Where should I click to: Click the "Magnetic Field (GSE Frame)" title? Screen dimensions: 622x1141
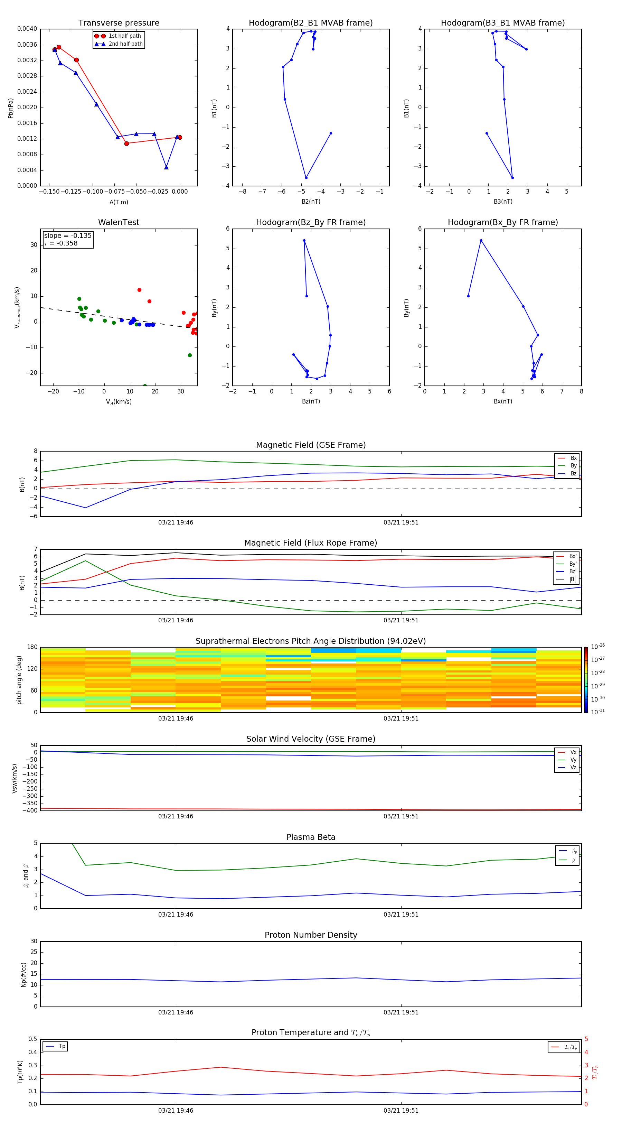click(x=311, y=445)
